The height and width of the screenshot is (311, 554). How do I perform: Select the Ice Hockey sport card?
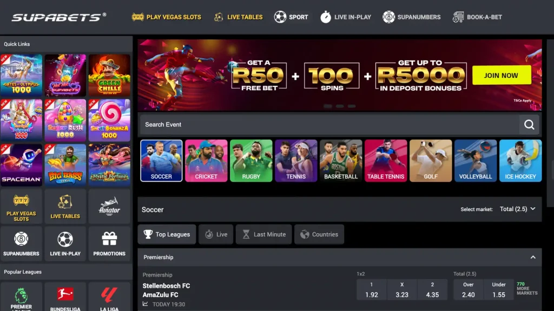point(520,161)
